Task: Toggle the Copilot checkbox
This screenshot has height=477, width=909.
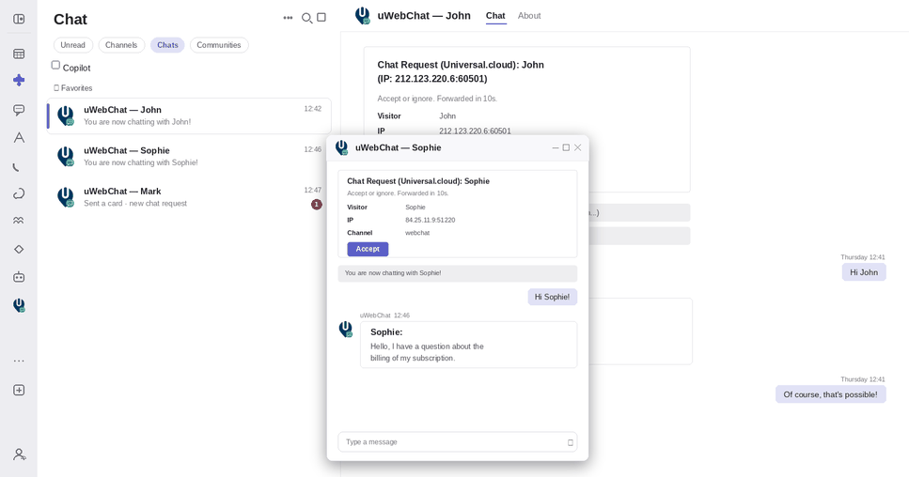Action: tap(55, 66)
